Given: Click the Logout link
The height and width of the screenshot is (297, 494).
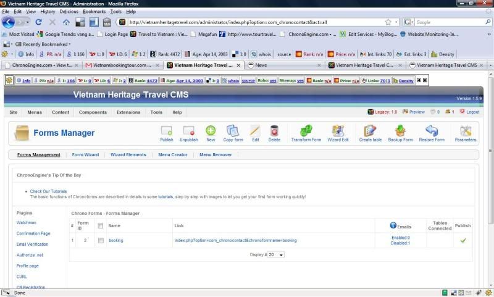Looking at the screenshot, I should click(x=469, y=112).
